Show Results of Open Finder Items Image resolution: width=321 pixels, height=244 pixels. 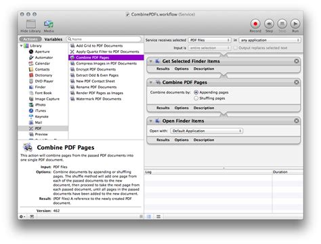(163, 140)
